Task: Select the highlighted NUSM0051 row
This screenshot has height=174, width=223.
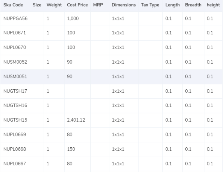Action: pyautogui.click(x=111, y=76)
